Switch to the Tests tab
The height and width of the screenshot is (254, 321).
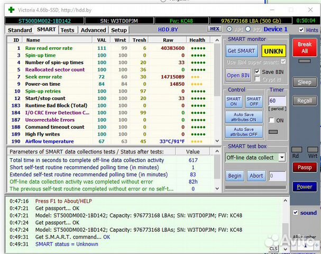tap(67, 30)
